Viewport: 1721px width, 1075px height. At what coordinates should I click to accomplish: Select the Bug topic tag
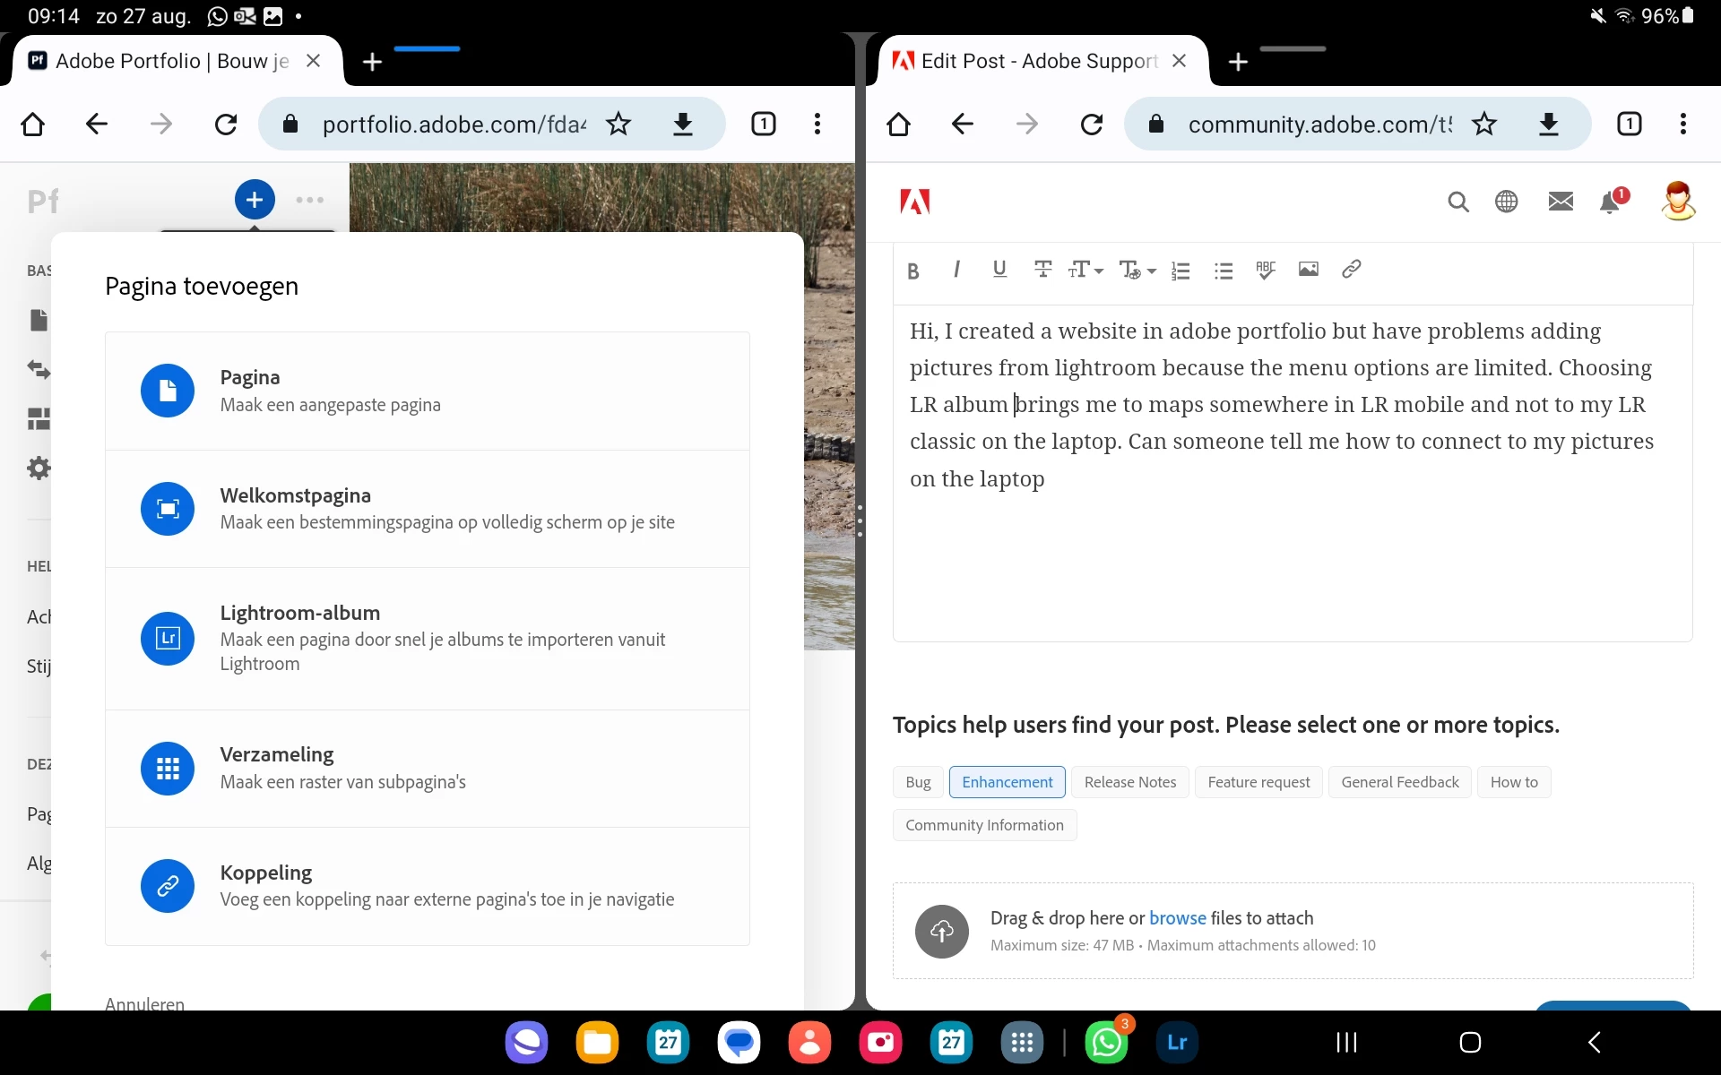[x=918, y=782]
